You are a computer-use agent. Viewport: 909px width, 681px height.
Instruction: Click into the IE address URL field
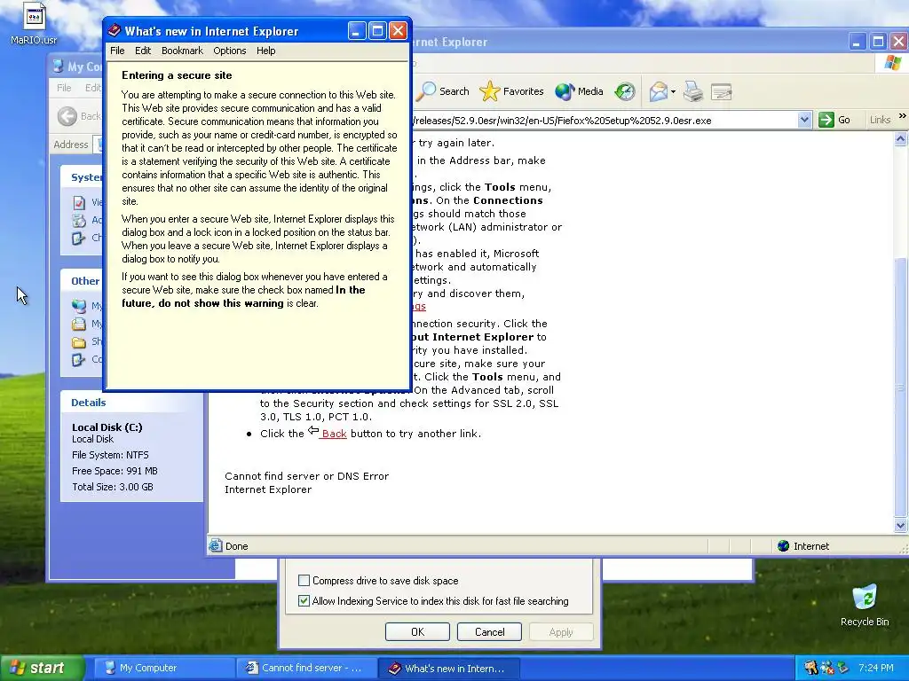603,120
